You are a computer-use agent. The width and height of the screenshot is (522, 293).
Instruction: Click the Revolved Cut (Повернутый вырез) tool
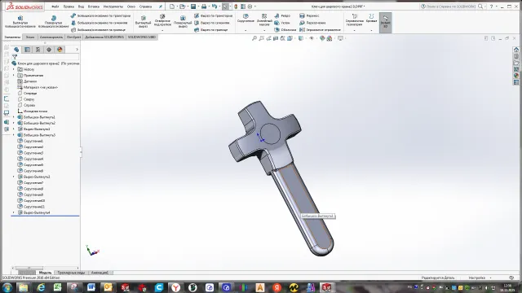click(x=183, y=22)
